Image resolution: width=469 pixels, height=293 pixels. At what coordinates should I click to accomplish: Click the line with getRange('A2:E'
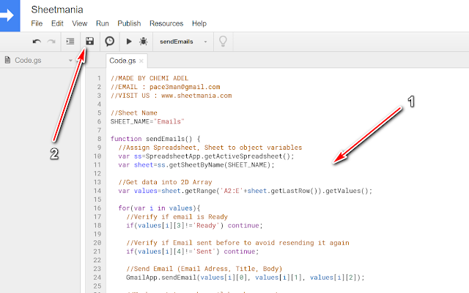pyautogui.click(x=245, y=191)
